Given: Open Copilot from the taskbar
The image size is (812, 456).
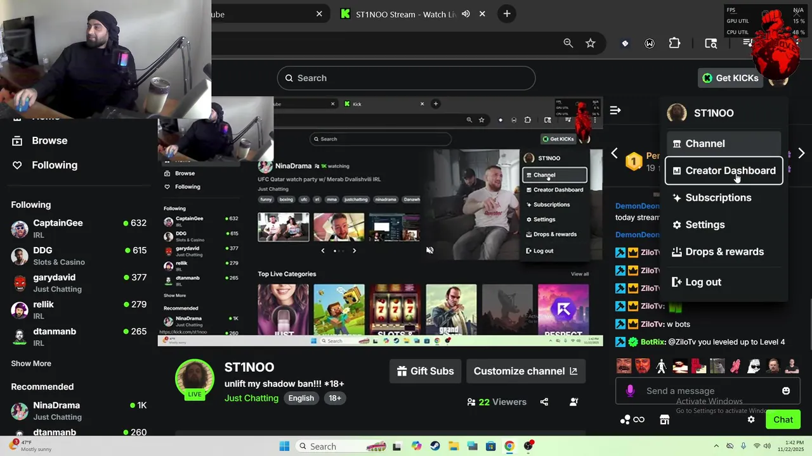Looking at the screenshot, I should tap(416, 446).
